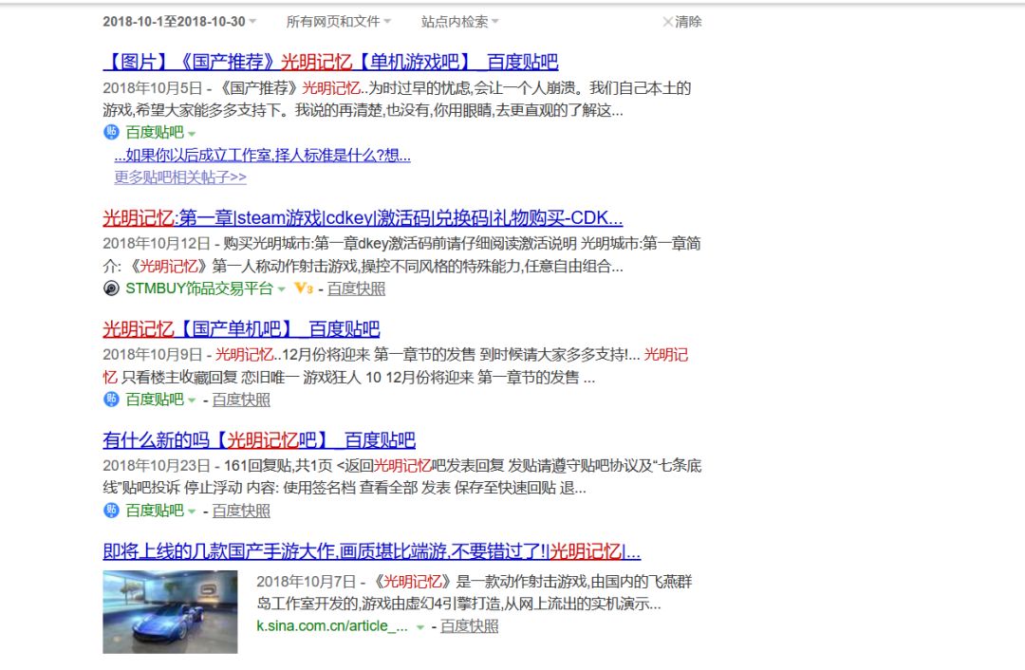Click STMBUY饰品交易平台 source name
The height and width of the screenshot is (670, 1025).
click(x=199, y=288)
